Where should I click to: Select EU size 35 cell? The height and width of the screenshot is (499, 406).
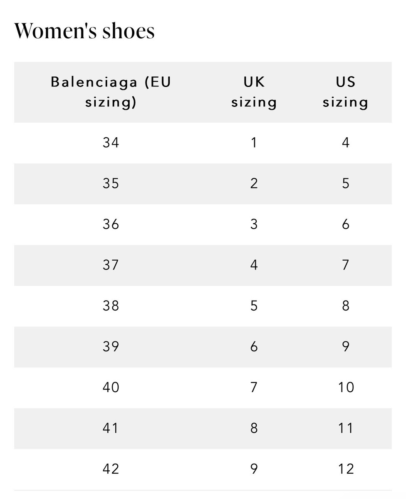[x=111, y=183]
